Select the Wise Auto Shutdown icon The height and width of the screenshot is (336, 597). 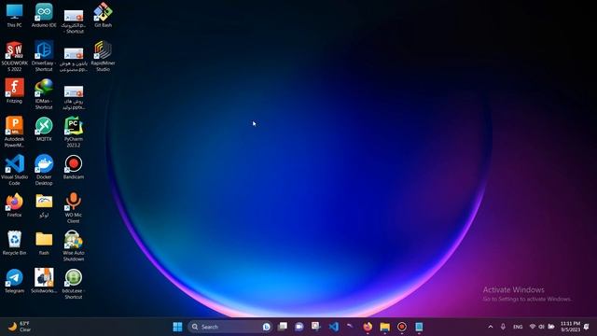(x=74, y=246)
